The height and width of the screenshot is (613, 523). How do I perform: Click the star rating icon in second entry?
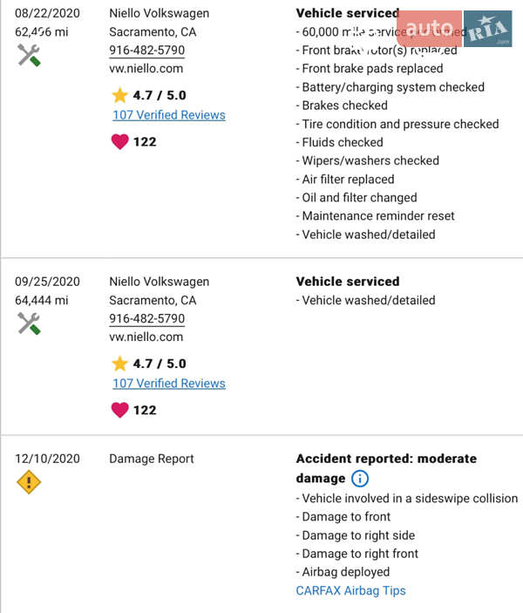[x=119, y=364]
